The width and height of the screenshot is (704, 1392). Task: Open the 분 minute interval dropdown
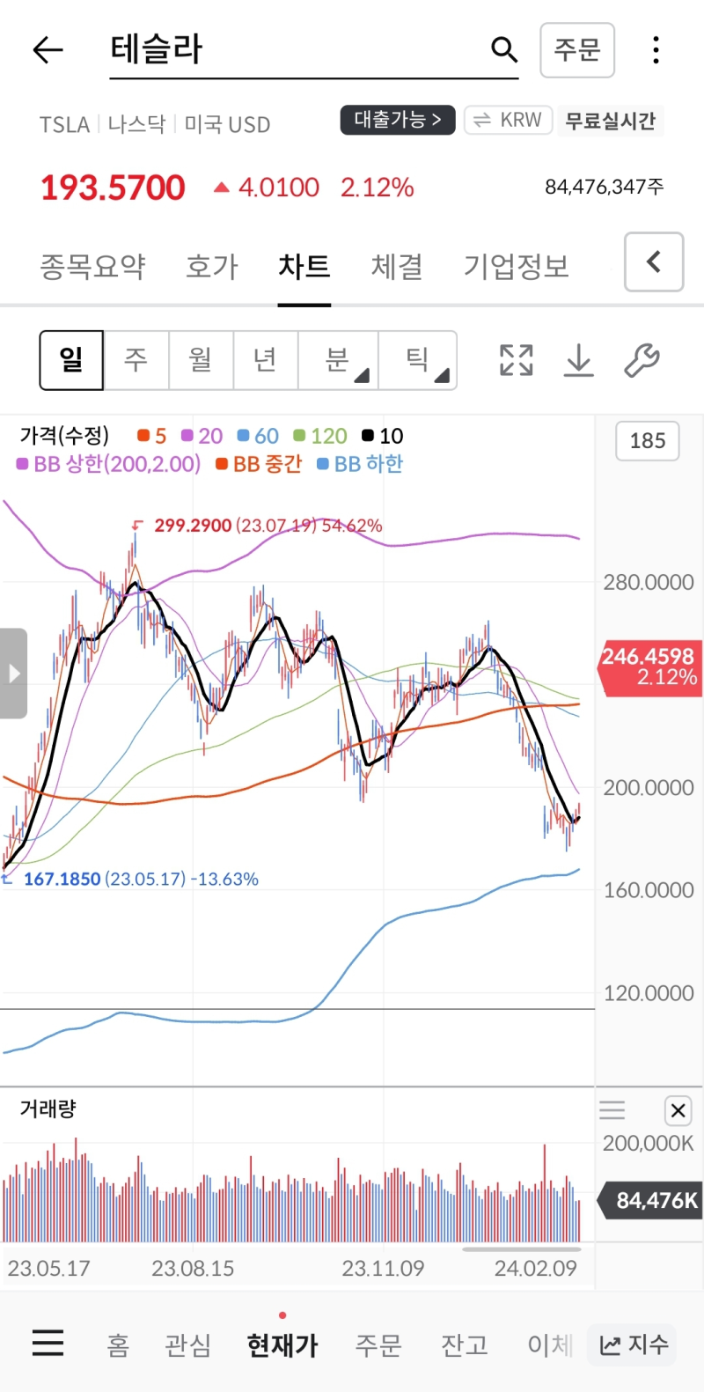[x=339, y=360]
